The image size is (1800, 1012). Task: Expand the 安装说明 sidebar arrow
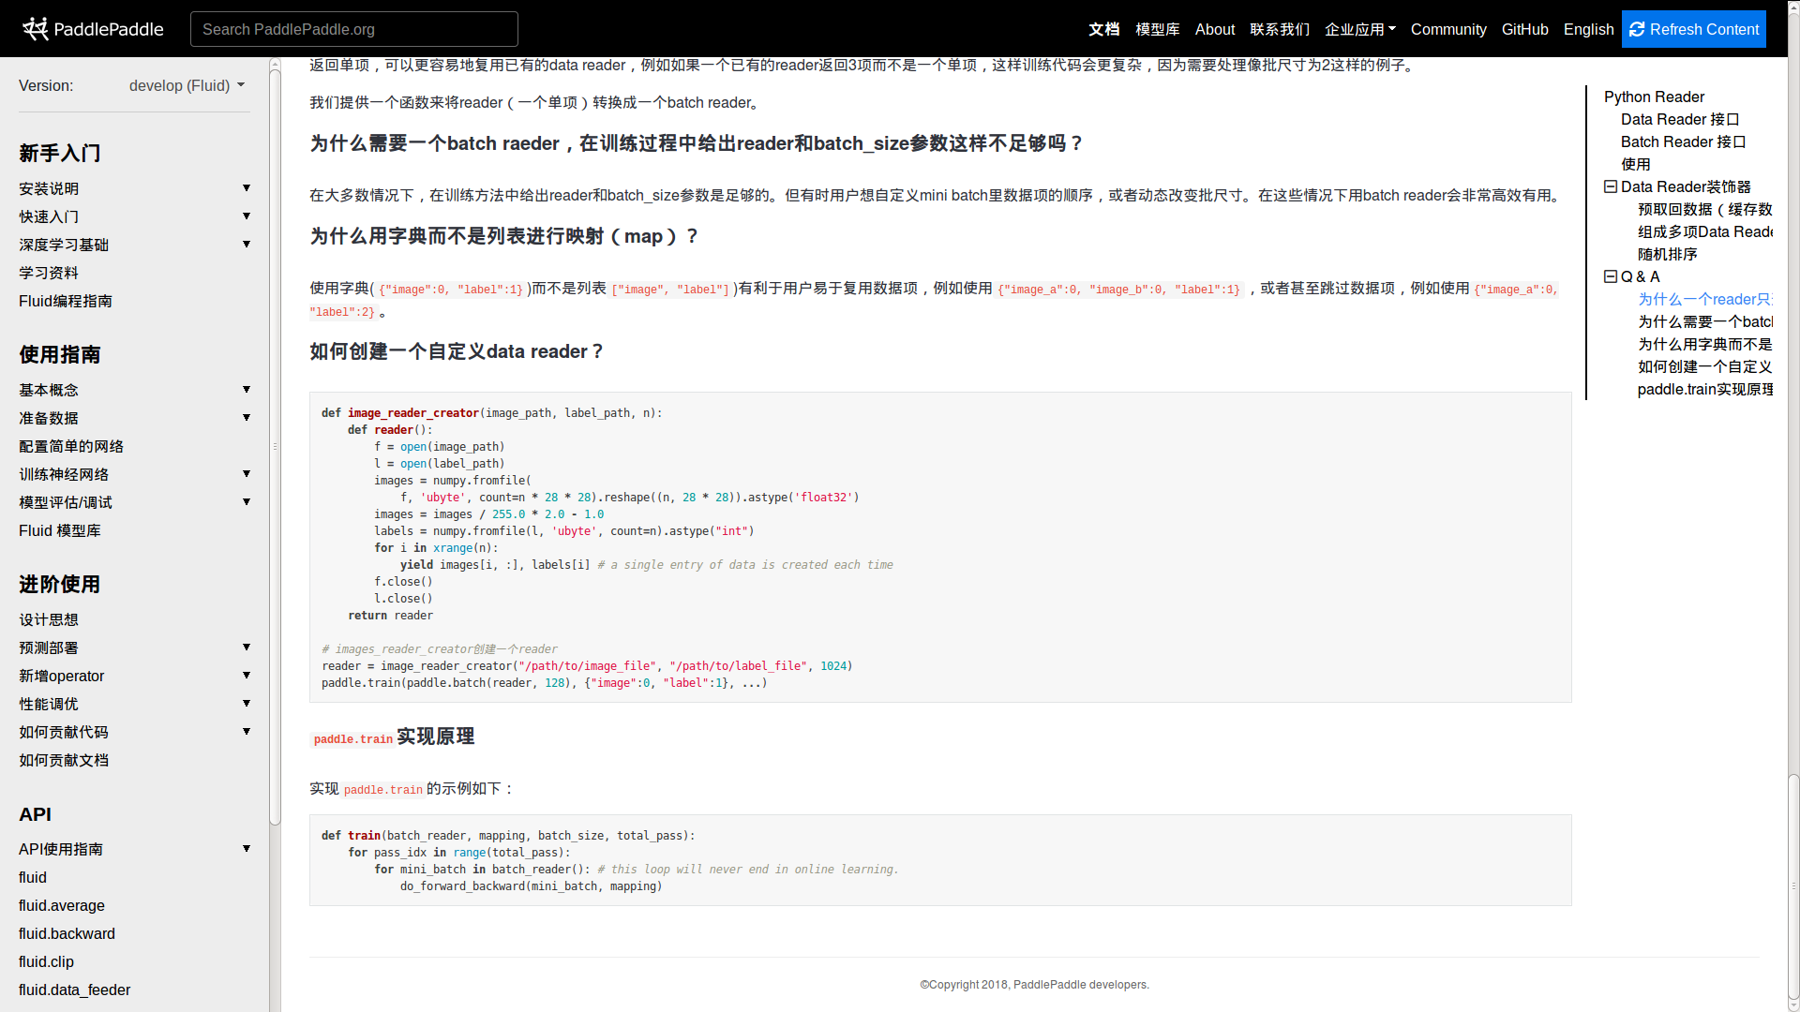247,188
